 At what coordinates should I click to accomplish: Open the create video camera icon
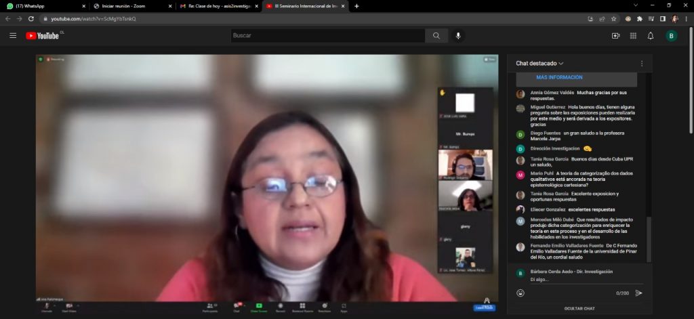click(615, 35)
